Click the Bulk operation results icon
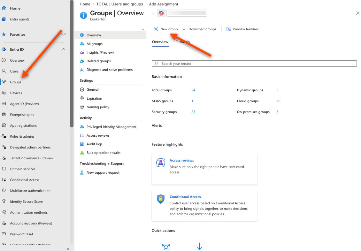The width and height of the screenshot is (361, 251). 82,153
